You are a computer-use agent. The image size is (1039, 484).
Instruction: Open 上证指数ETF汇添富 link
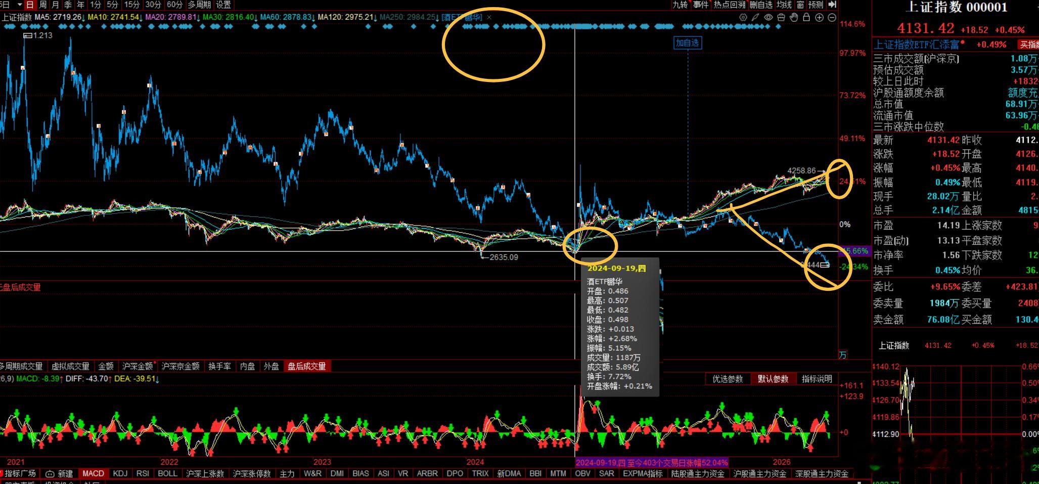[917, 45]
